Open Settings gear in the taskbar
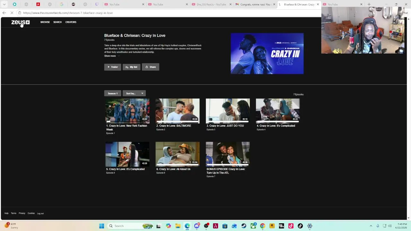 (310, 226)
